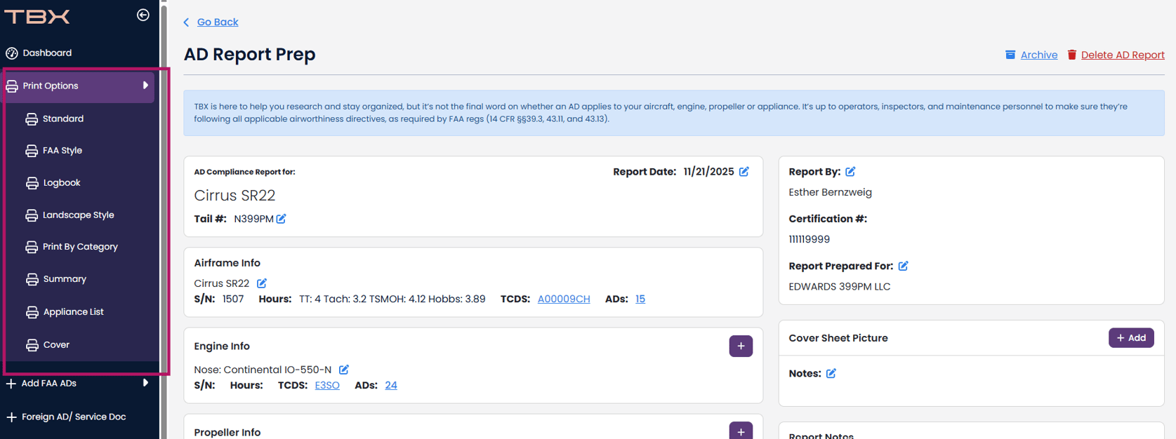Edit the Report By name

pos(850,172)
